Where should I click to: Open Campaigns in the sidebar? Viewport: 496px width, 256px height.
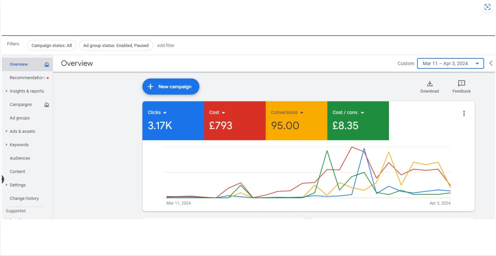click(21, 105)
